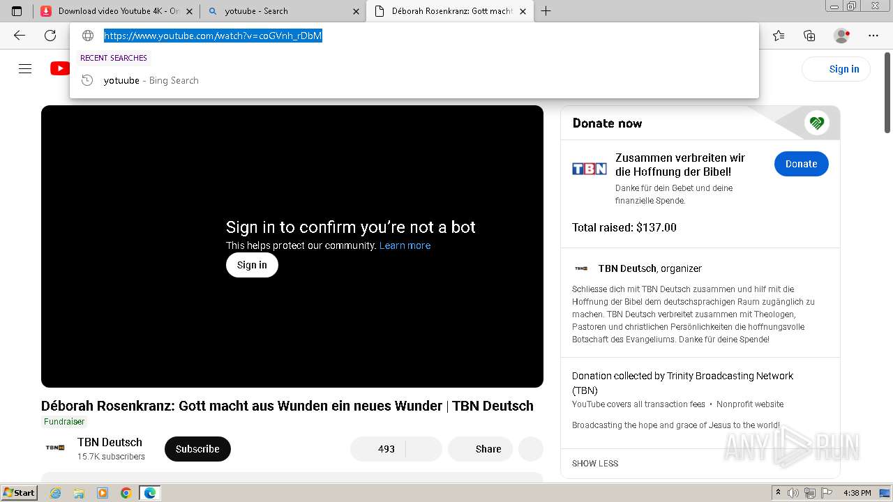Subscribe to TBN Deutsch channel
The height and width of the screenshot is (502, 893).
(197, 449)
